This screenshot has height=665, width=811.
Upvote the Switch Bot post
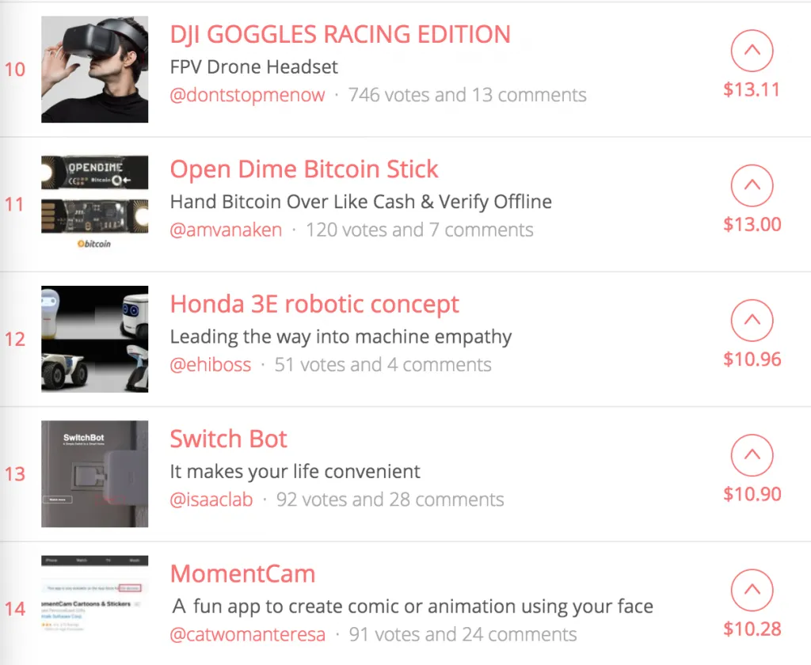pyautogui.click(x=752, y=455)
